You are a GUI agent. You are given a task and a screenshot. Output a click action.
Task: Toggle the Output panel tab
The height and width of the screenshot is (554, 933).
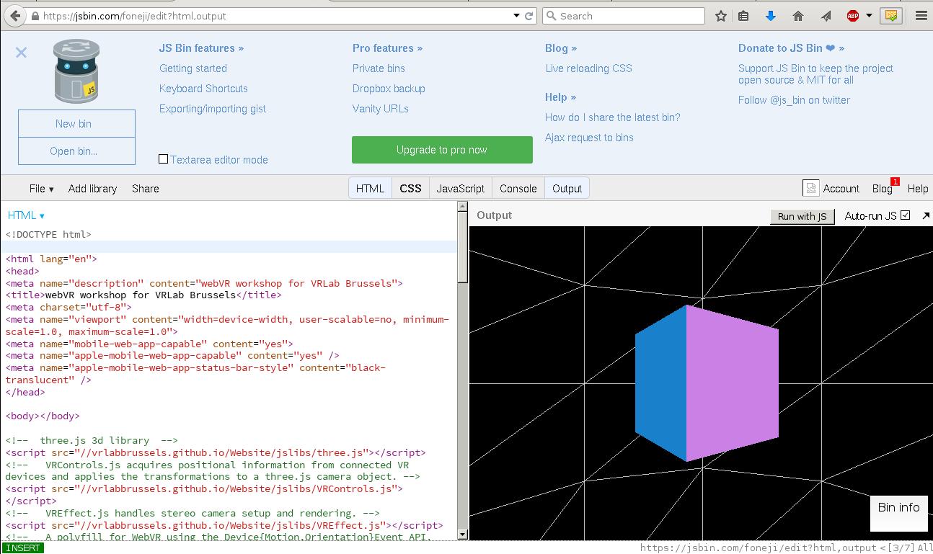(x=567, y=188)
